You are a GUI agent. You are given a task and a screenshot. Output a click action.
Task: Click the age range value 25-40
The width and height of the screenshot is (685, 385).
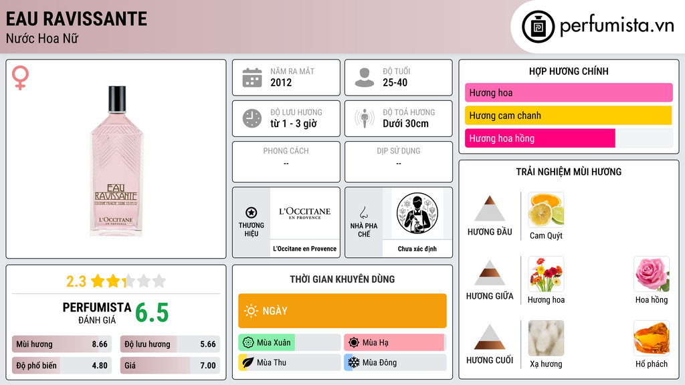click(x=395, y=82)
